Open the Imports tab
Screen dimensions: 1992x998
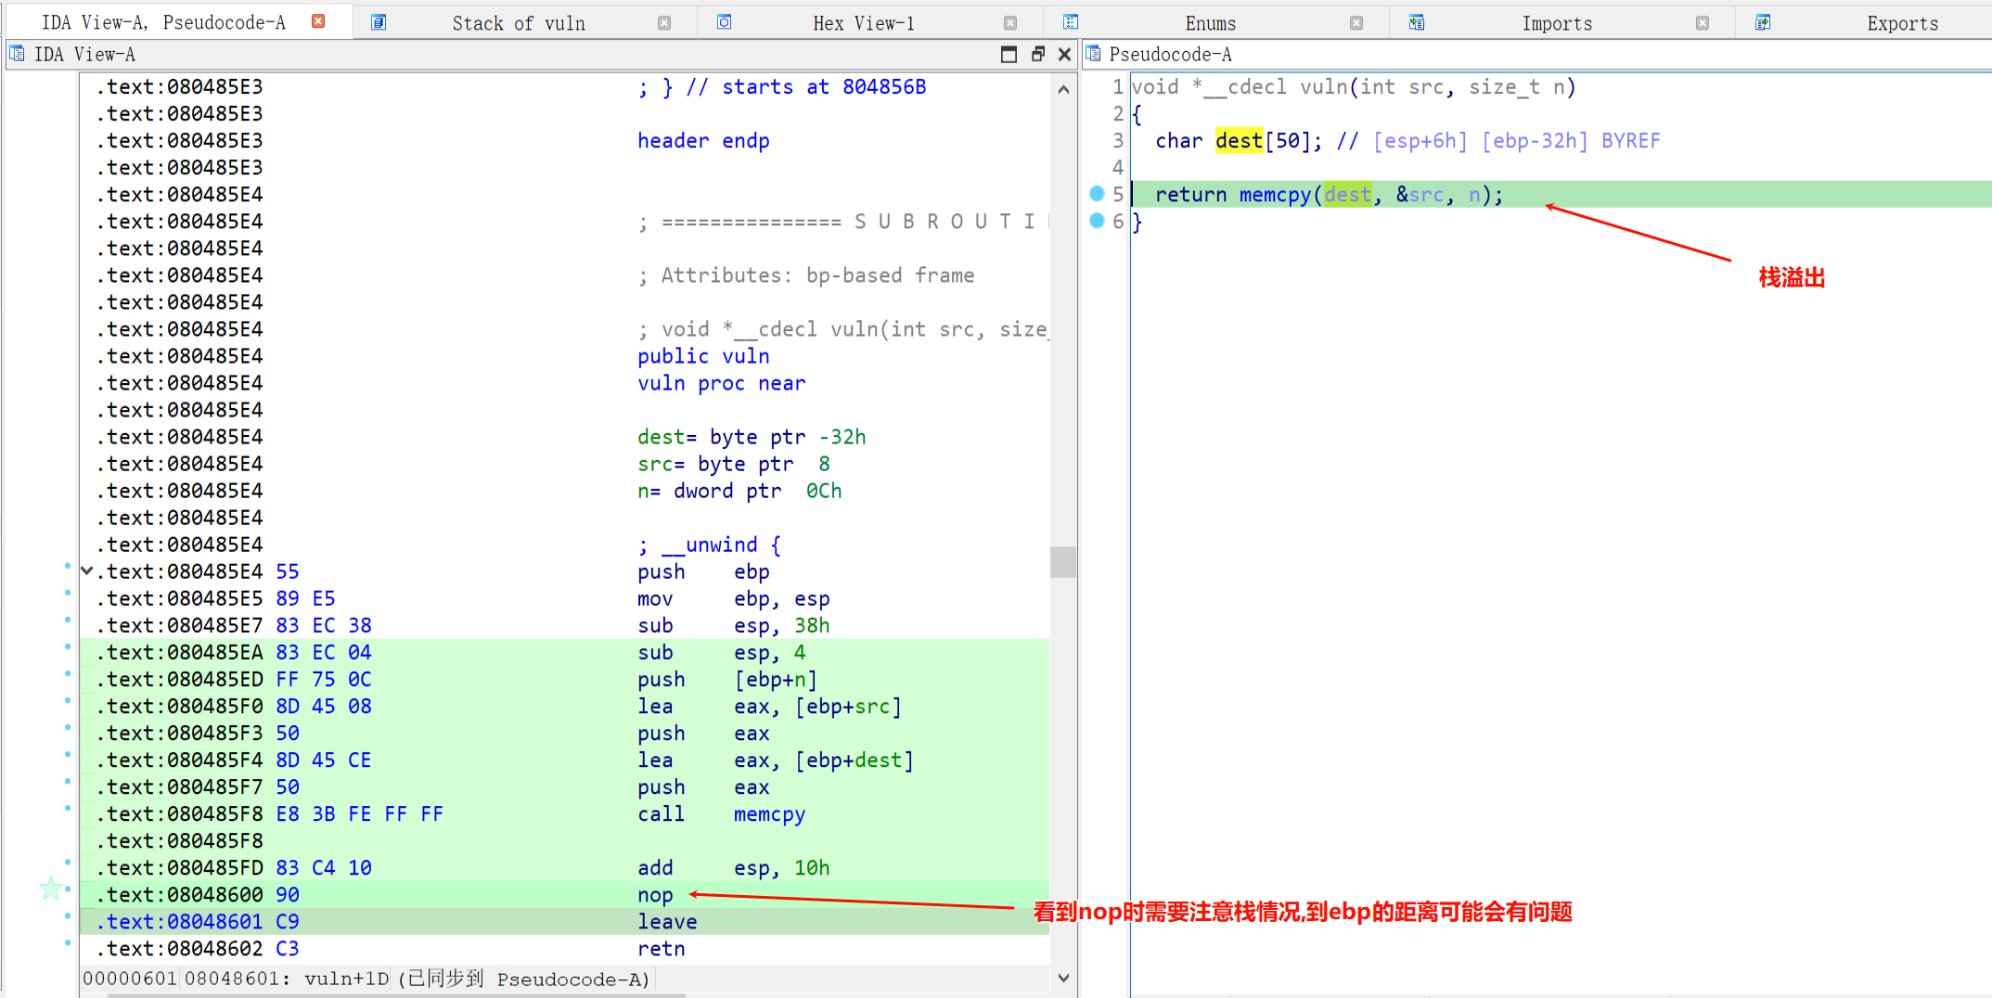click(1556, 23)
